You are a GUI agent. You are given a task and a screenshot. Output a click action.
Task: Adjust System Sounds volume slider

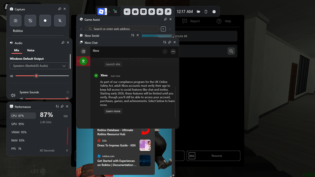pos(47,98)
